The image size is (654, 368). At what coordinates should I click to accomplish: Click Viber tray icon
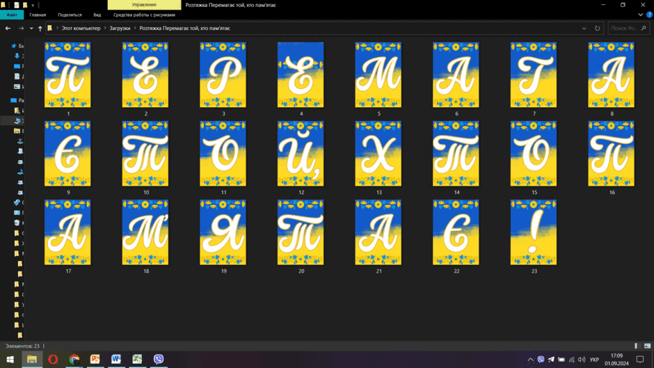click(x=541, y=360)
